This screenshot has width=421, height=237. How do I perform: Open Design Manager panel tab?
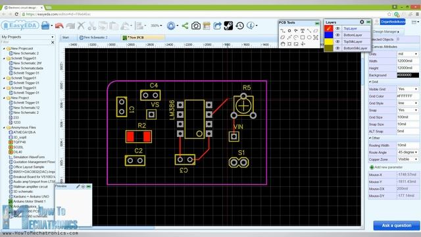[386, 32]
